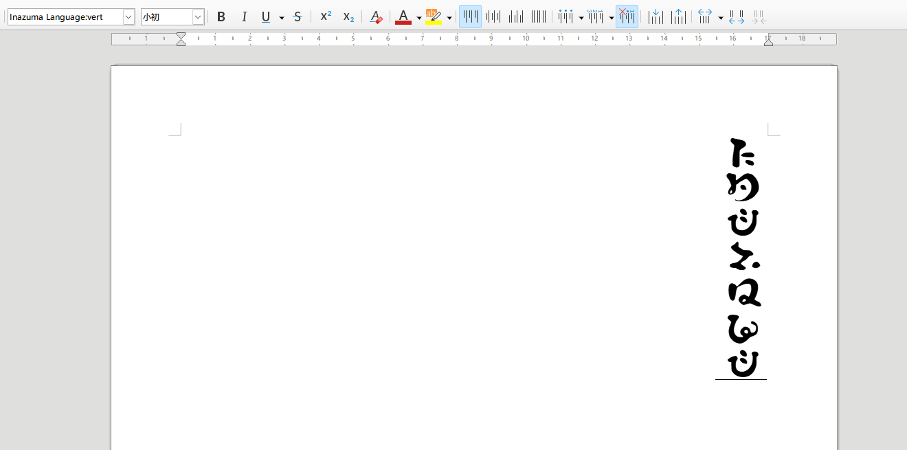Set line spacing
Viewport: 907px width, 450px height.
tap(705, 16)
